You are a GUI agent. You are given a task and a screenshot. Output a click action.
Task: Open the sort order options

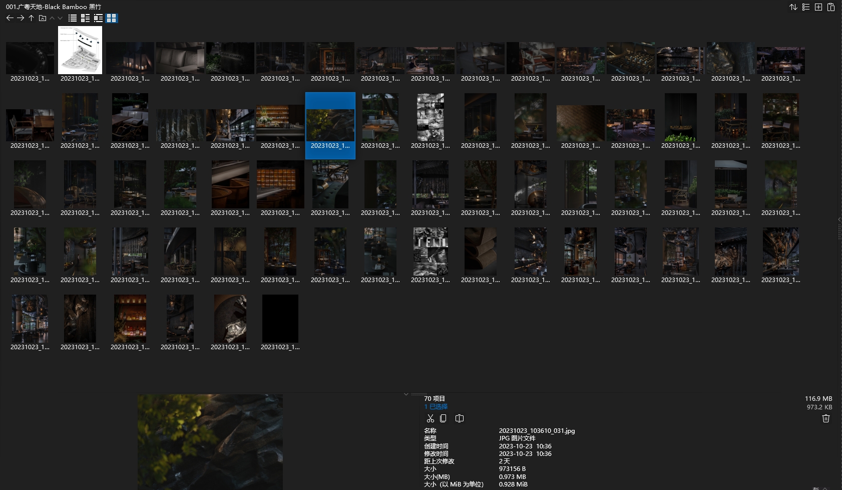coord(793,7)
